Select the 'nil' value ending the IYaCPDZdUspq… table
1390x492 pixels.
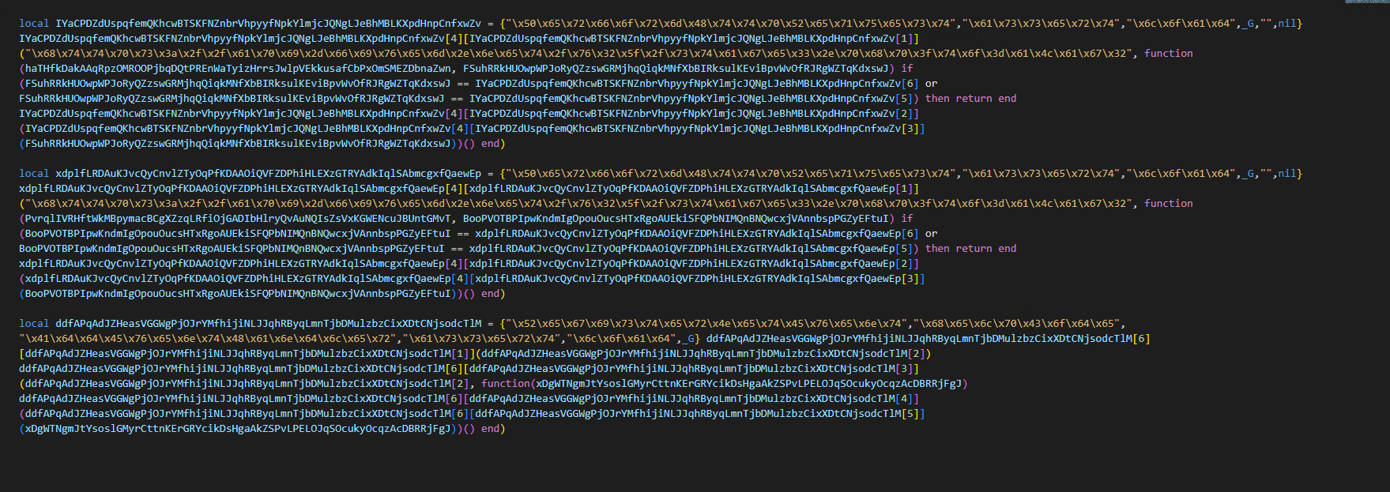1287,24
